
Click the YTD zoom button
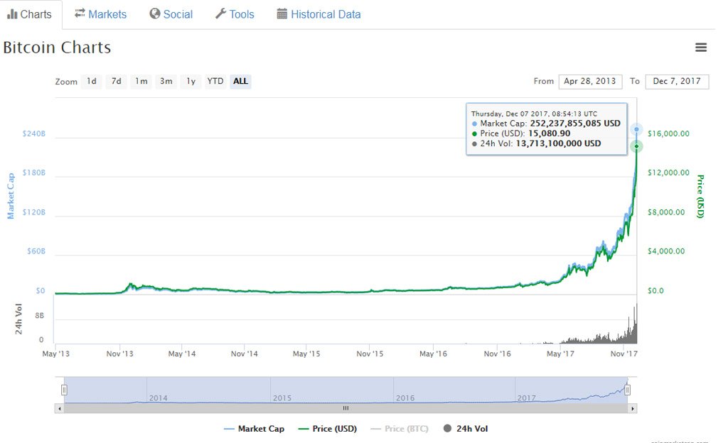pyautogui.click(x=215, y=82)
